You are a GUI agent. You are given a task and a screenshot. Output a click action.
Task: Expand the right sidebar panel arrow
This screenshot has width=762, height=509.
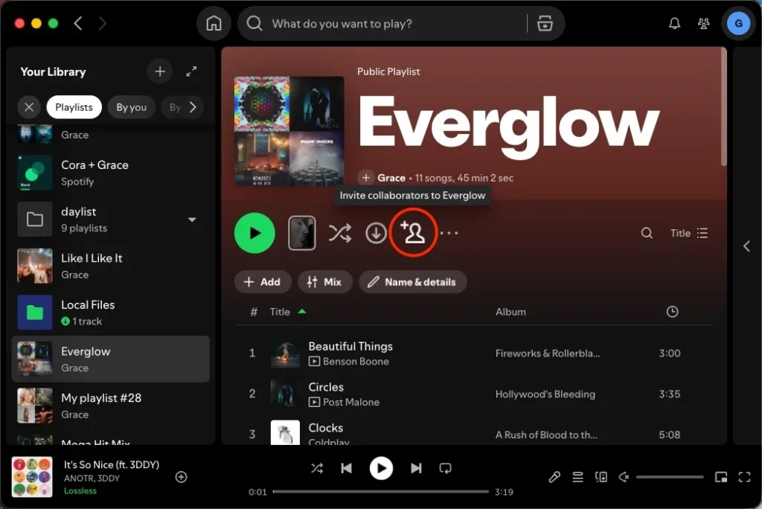[x=747, y=246]
